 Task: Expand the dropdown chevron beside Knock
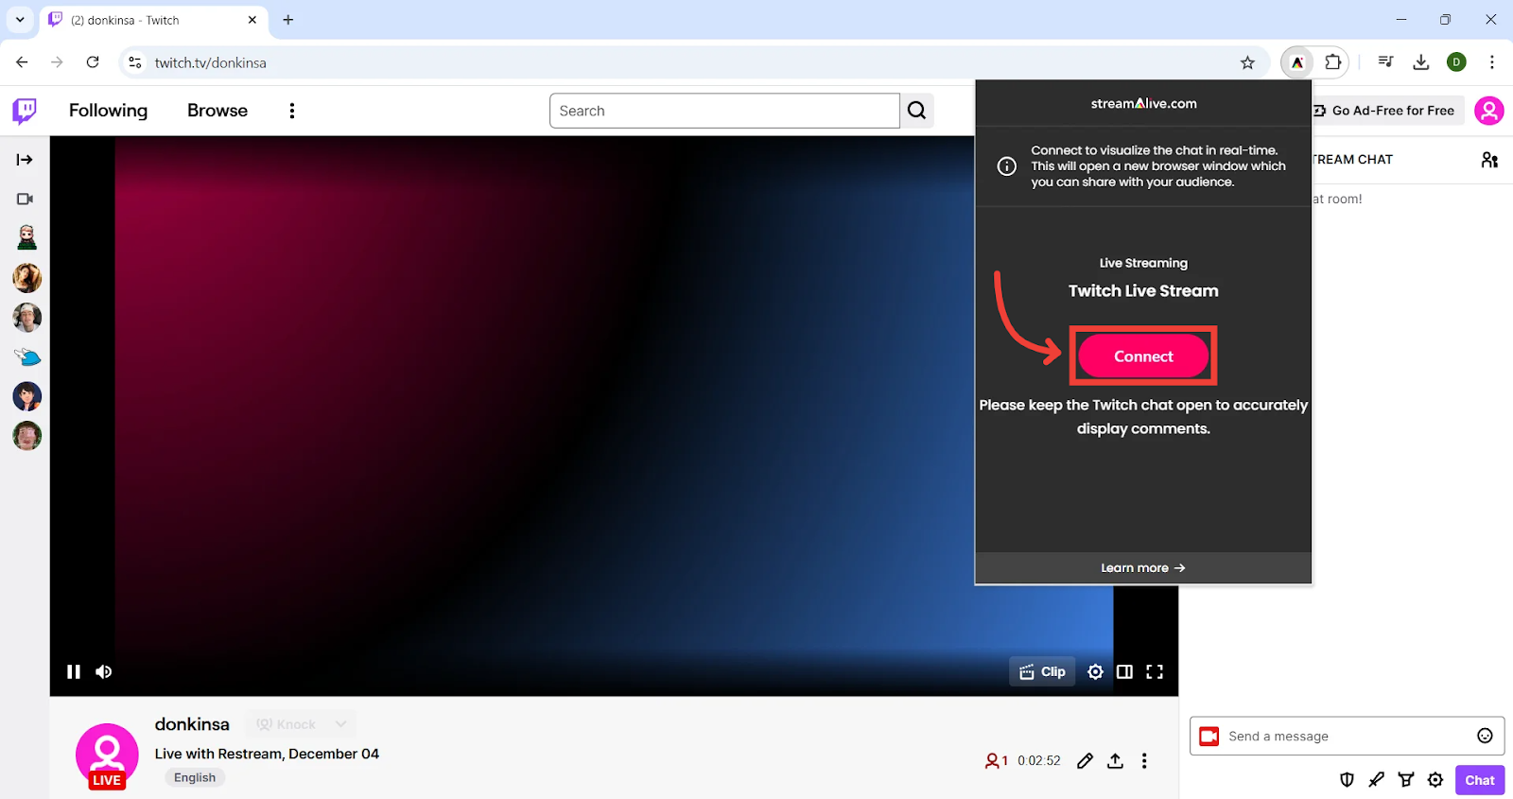point(341,724)
